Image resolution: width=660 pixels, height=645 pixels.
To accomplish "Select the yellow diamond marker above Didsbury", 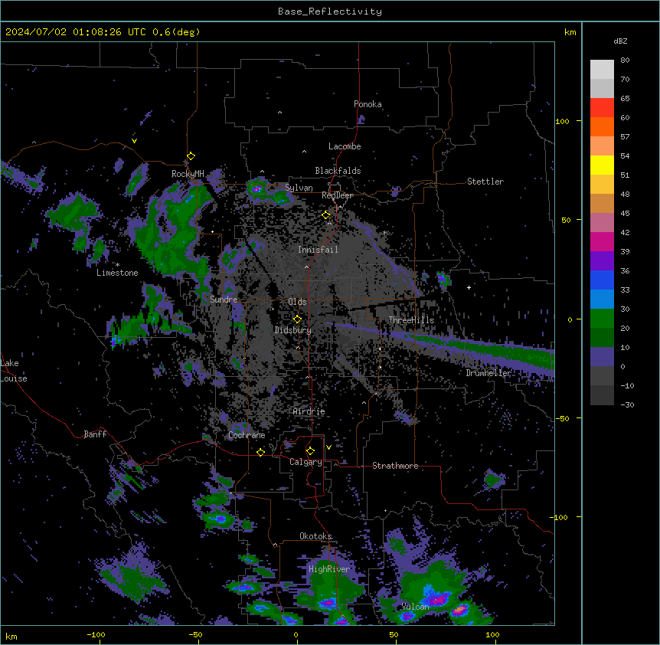I will pos(297,319).
